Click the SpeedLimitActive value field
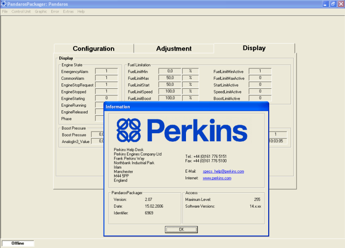 [x=260, y=91]
